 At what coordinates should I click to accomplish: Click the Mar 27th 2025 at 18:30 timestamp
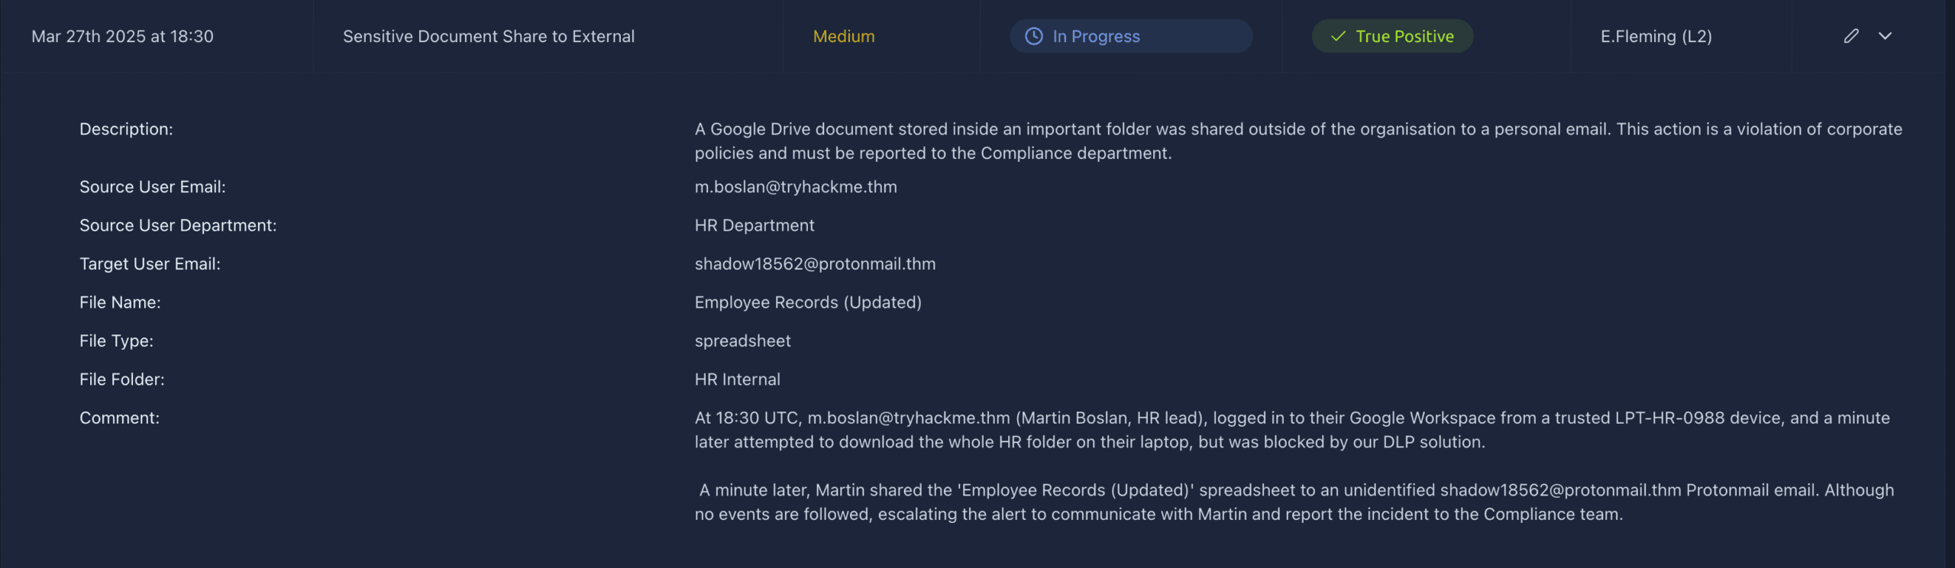pos(122,37)
